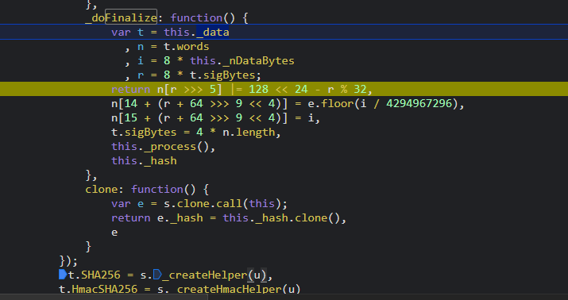This screenshot has height=300, width=568.
Task: Click 'call' in 's.clone.call(this)'
Action: click(229, 203)
